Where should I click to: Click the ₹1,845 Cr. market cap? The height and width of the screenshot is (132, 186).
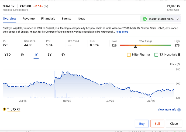tap(174, 6)
